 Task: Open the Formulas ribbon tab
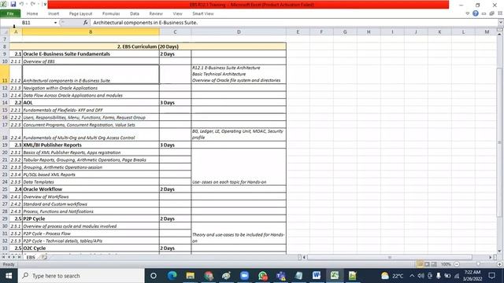(111, 13)
